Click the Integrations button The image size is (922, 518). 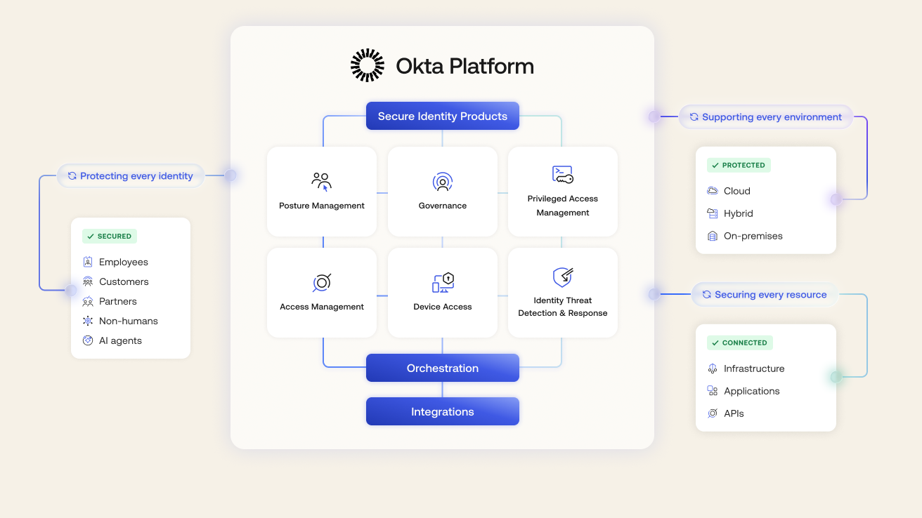coord(442,411)
